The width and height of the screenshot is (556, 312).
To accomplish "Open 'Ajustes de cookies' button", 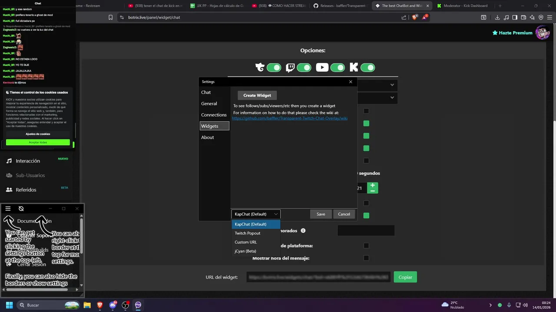I will pos(38,134).
